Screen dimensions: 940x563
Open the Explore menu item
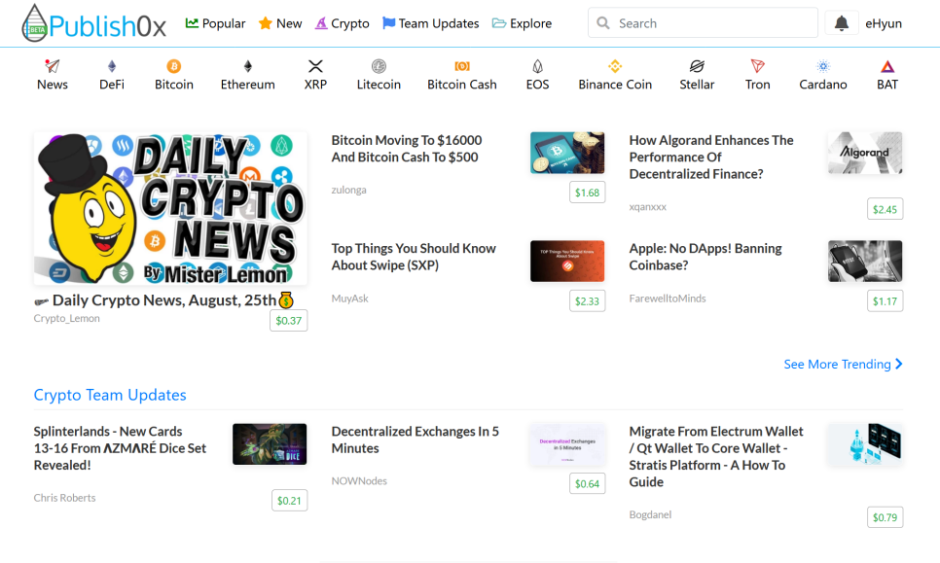pos(523,23)
